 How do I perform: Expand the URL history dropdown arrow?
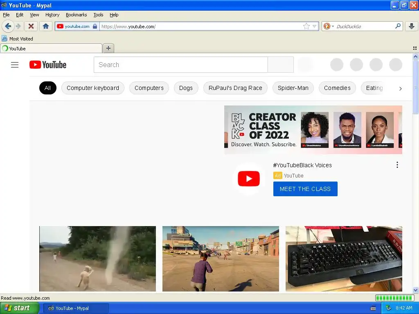315,26
